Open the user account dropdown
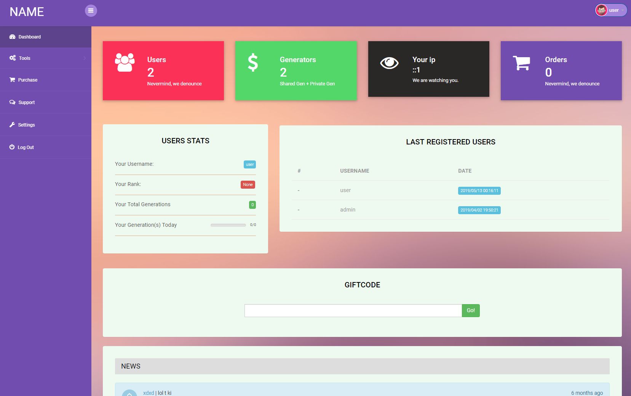631x396 pixels. pyautogui.click(x=611, y=10)
